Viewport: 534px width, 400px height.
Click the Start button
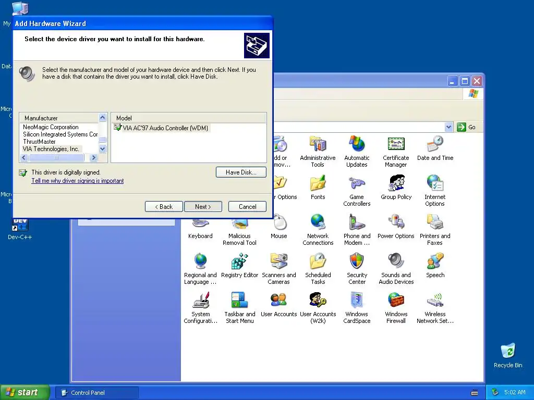(25, 392)
